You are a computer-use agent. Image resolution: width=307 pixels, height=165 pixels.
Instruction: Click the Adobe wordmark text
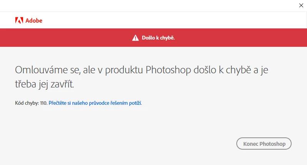coord(34,20)
